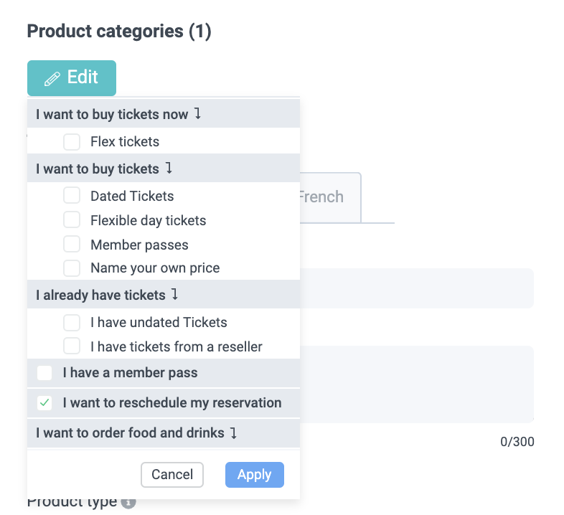
Task: Enable the Member passes option
Action: click(72, 245)
